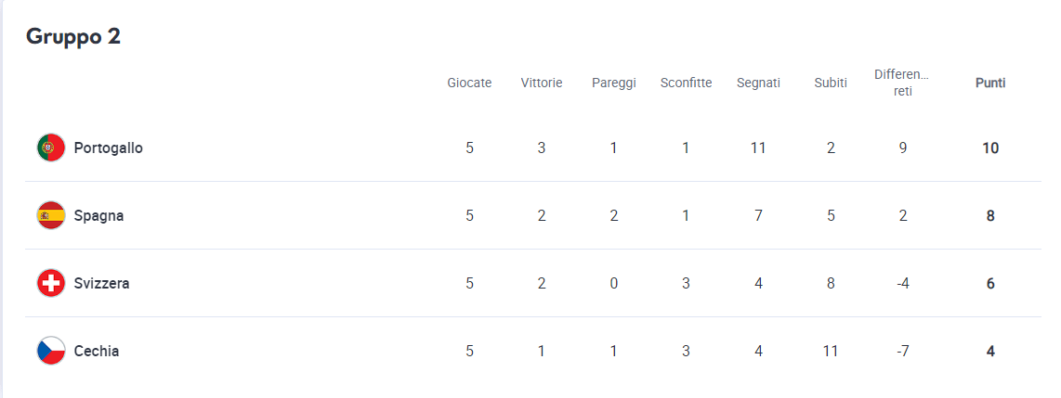Screen dimensions: 1061x398
Task: Click the truncated Differenza reti header
Action: click(902, 83)
